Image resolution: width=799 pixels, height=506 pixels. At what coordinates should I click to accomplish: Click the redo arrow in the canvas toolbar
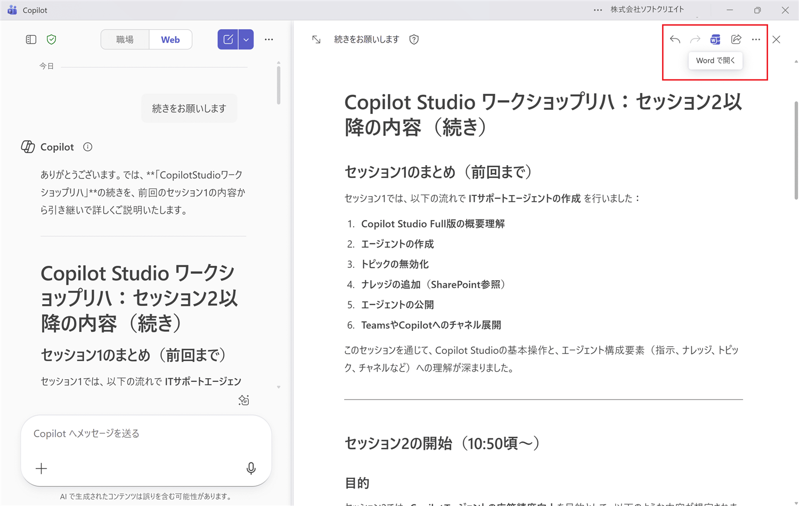coord(695,39)
